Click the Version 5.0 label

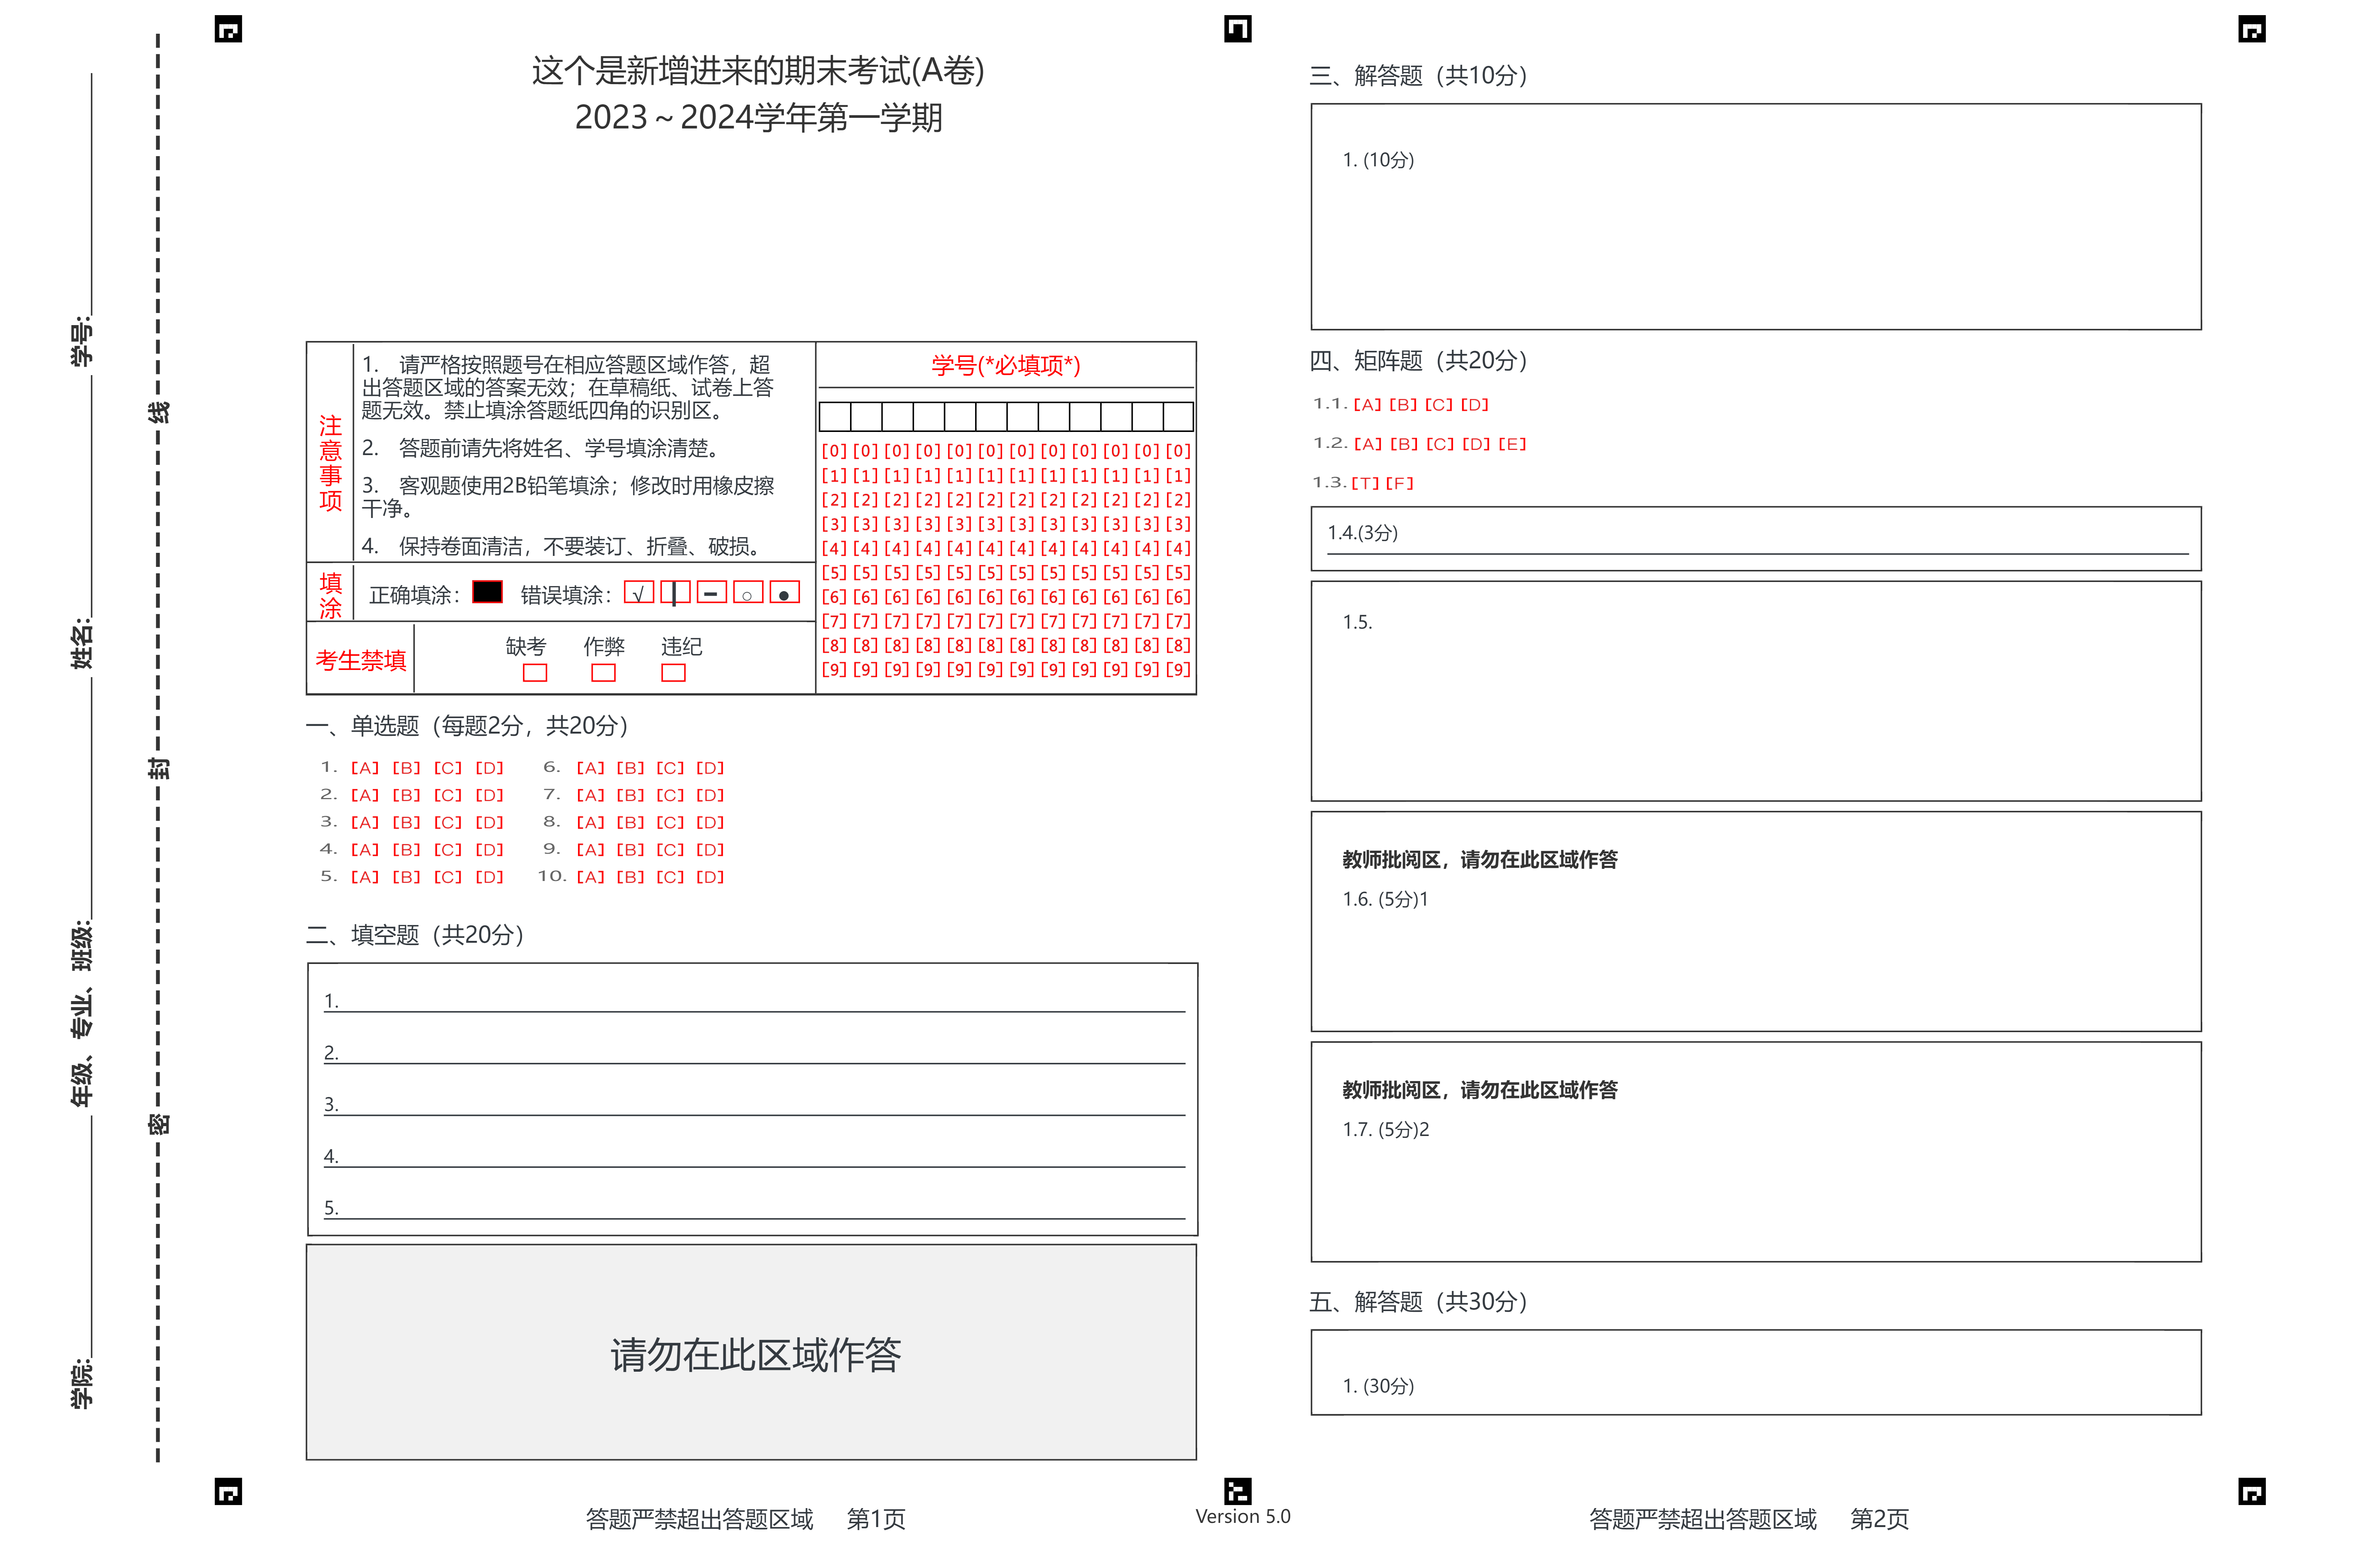[x=1243, y=1517]
